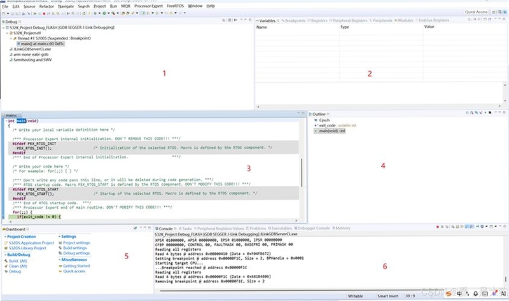This screenshot has height=301, width=509.
Task: Open the Debug configurations dropdown arrow
Action: (99, 13)
